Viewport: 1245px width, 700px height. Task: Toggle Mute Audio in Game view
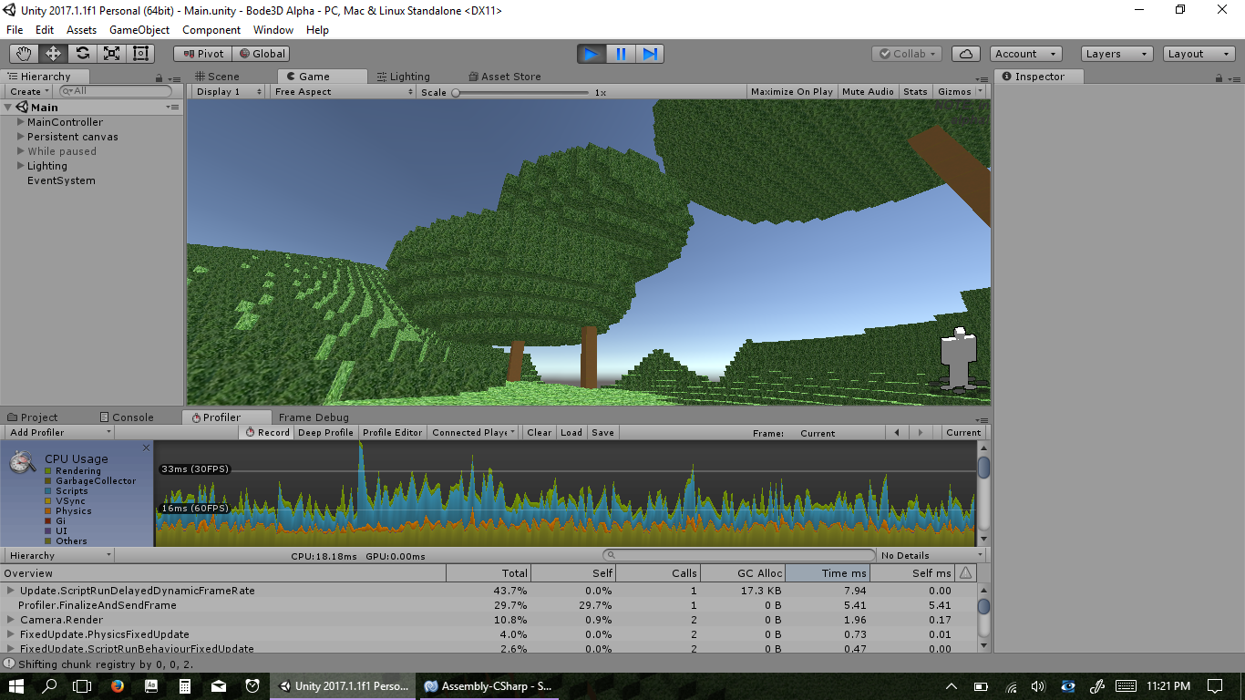click(868, 92)
